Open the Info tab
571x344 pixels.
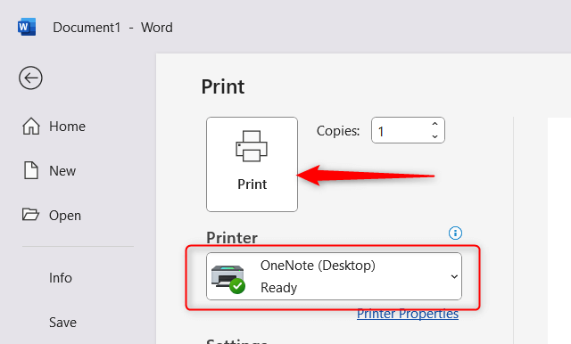point(61,278)
